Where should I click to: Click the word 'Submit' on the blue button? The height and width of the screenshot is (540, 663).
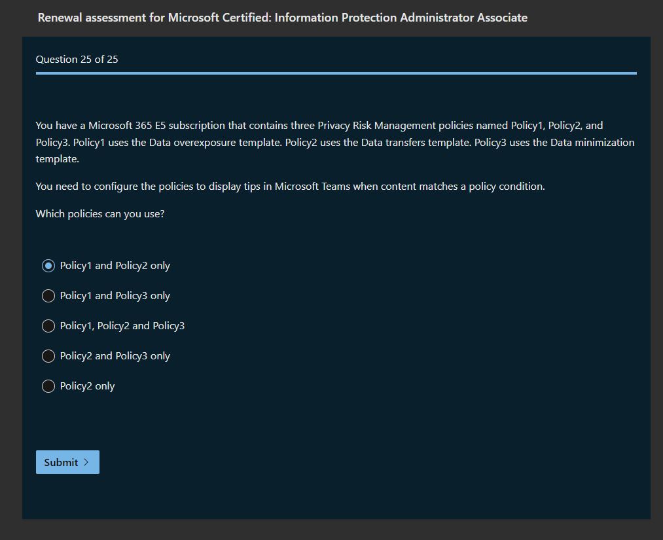[61, 462]
